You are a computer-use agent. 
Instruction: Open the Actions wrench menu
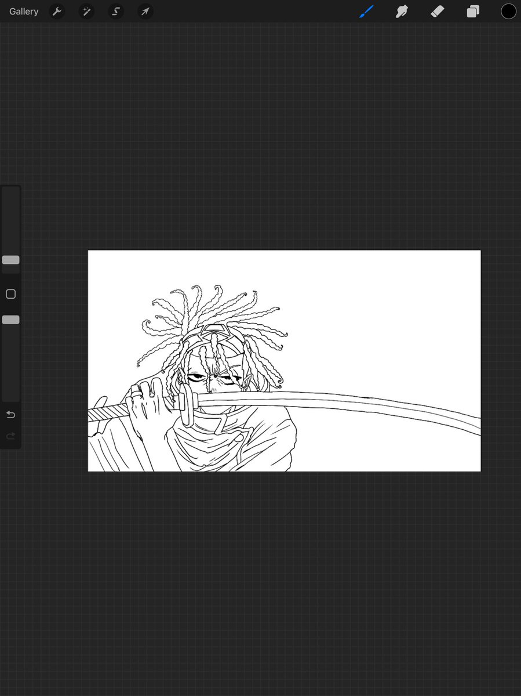(57, 12)
